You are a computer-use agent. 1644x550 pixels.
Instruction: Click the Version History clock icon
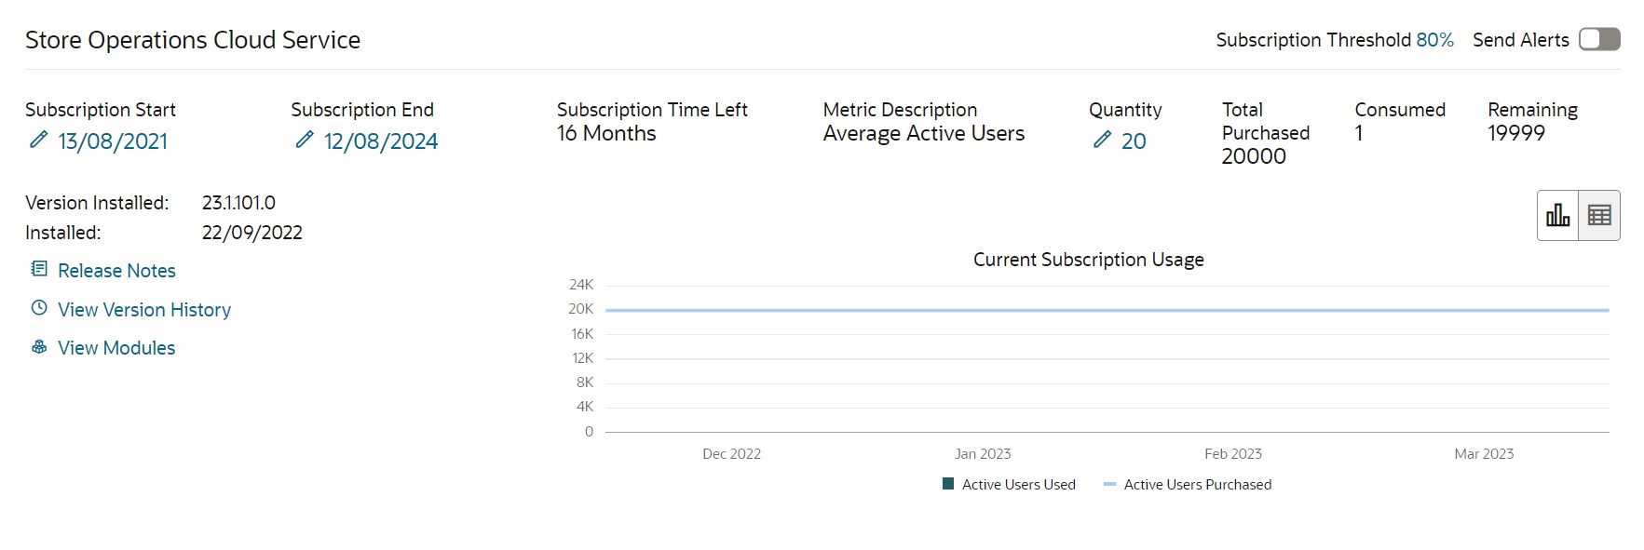point(39,308)
